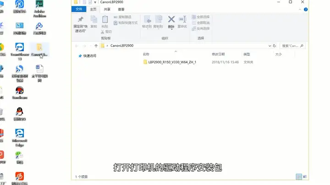The image size is (330, 185).
Task: Open the File (文件) tab
Action: (x=79, y=9)
